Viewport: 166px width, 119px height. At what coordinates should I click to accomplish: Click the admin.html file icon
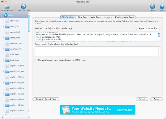pyautogui.click(x=7, y=32)
